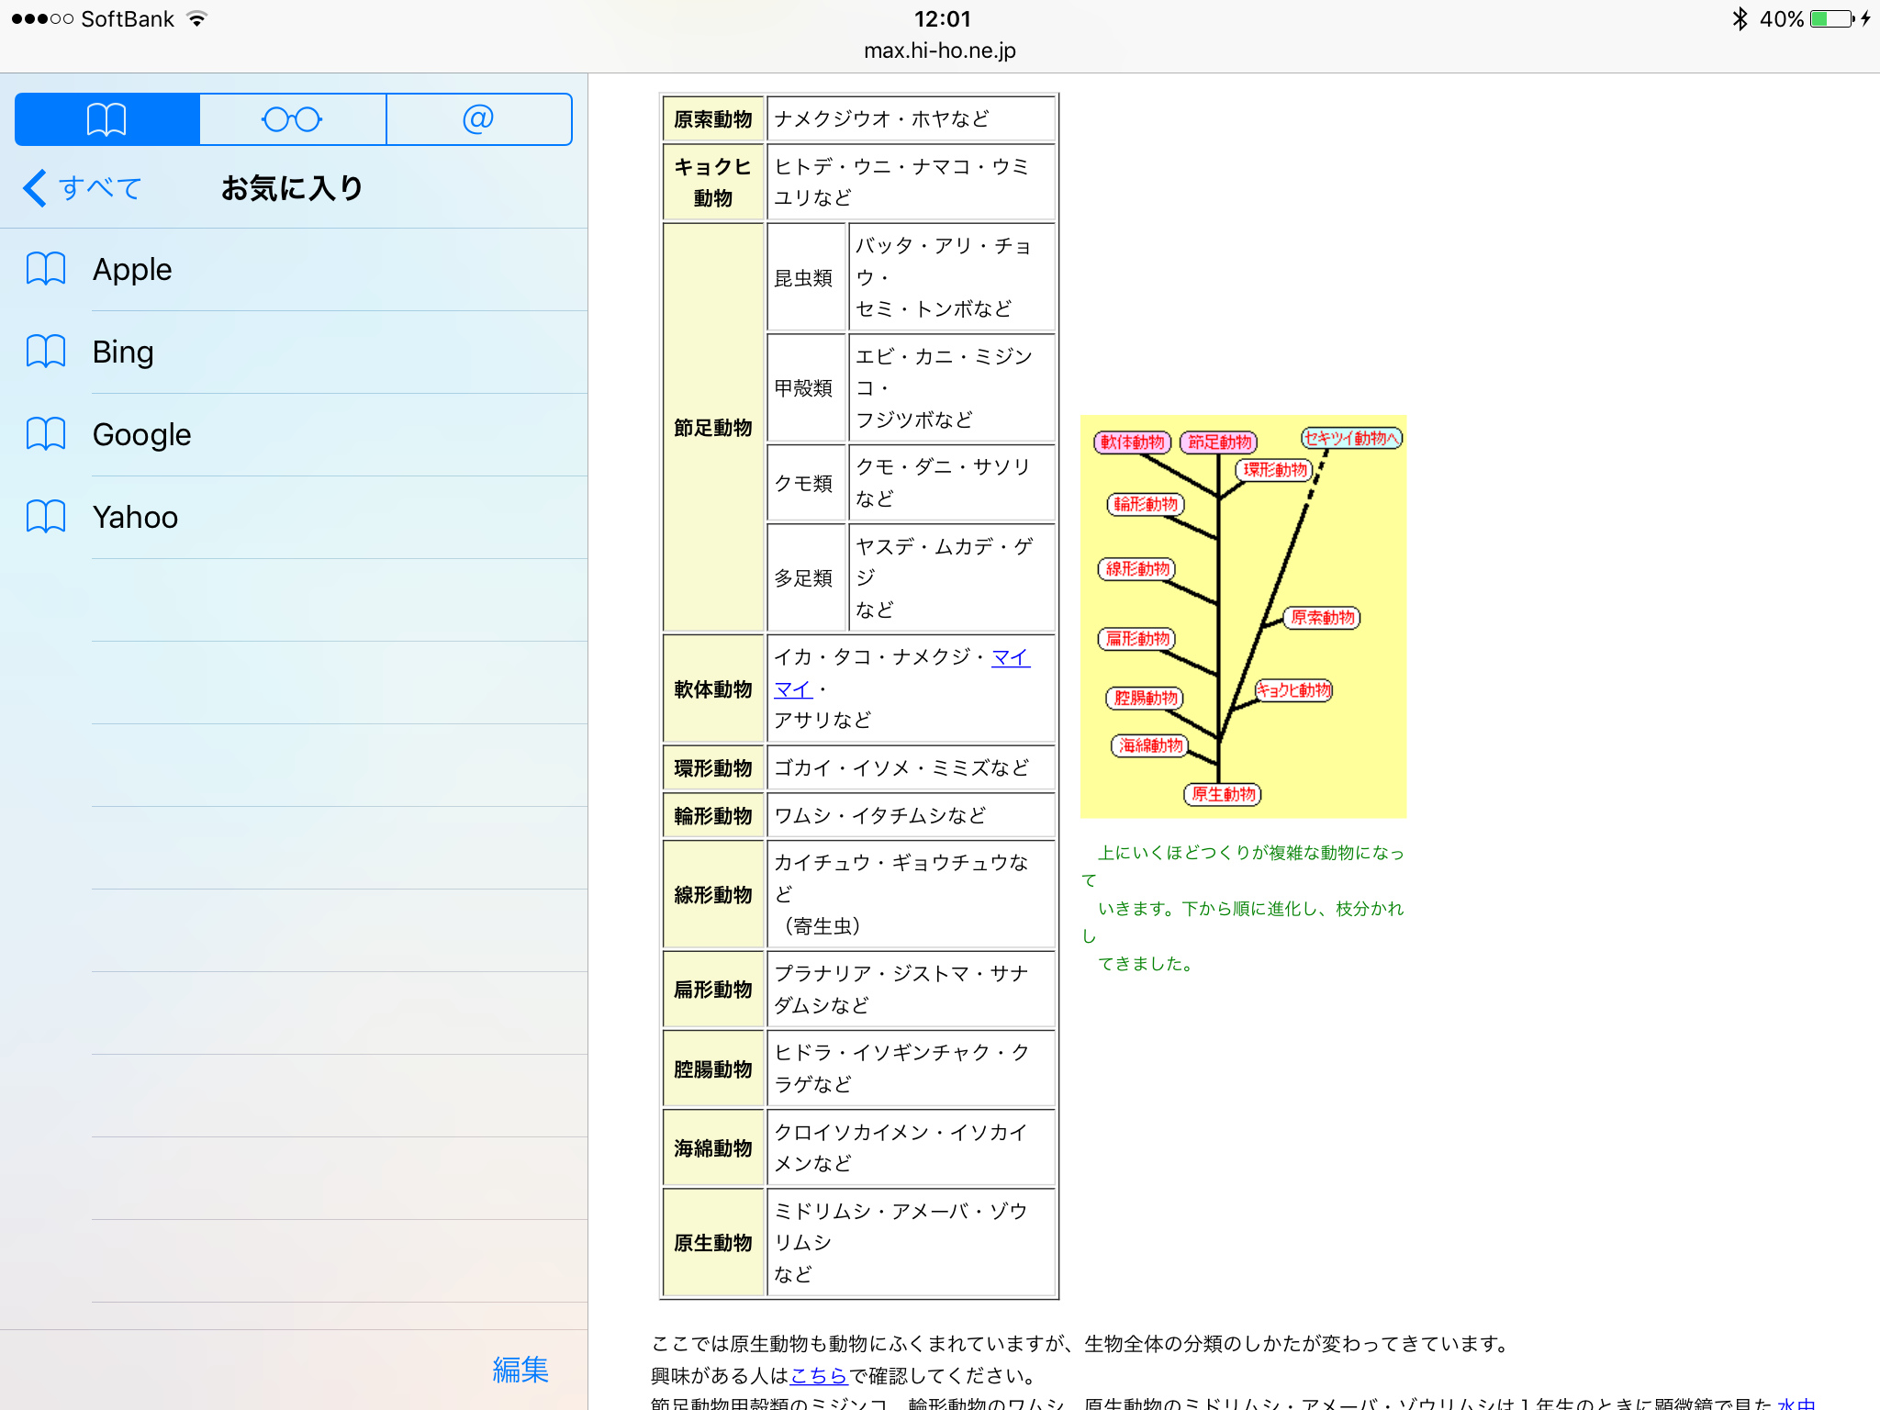Open the Apple favorite entry

pos(132,269)
